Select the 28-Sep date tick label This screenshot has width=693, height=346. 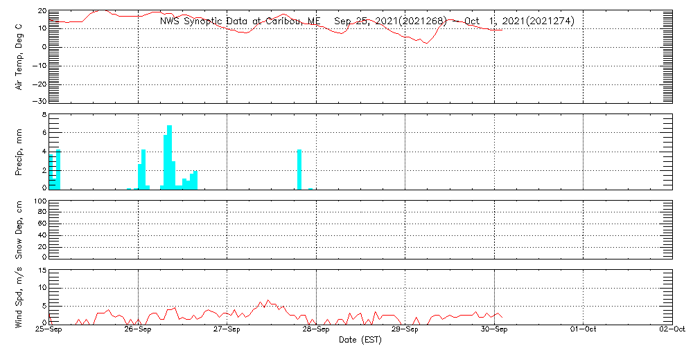click(x=316, y=331)
